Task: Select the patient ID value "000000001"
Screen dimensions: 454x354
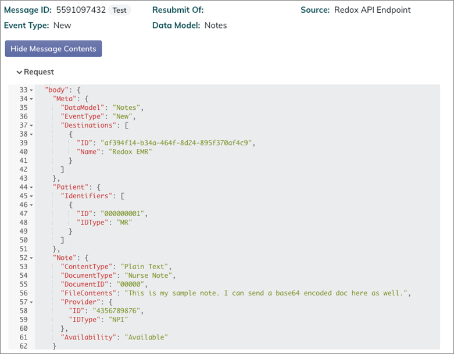Action: (122, 213)
